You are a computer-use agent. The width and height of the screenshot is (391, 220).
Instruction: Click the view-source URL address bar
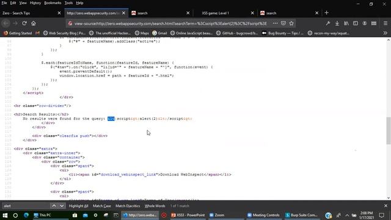point(170,23)
